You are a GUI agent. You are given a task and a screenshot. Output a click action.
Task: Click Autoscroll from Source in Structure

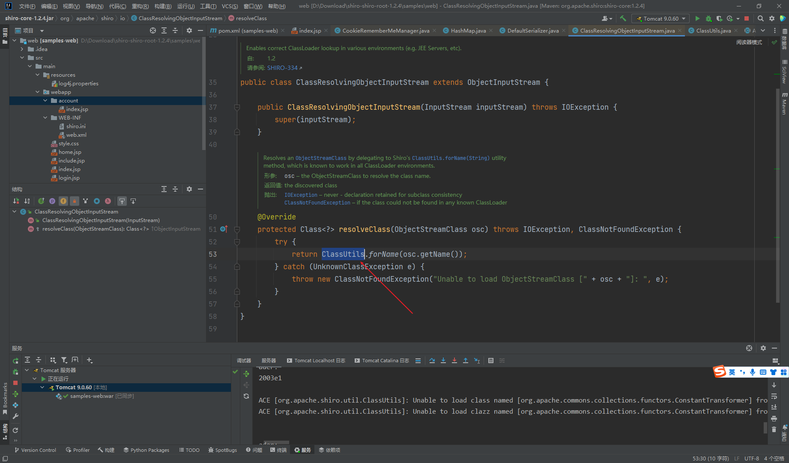coord(133,201)
